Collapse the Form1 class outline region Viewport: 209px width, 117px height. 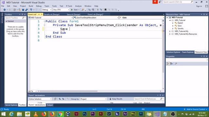coord(44,21)
